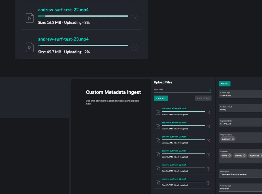Remove andrew-surf-test-19.mp4 from the upload list
262x194 pixels.
tap(208, 126)
